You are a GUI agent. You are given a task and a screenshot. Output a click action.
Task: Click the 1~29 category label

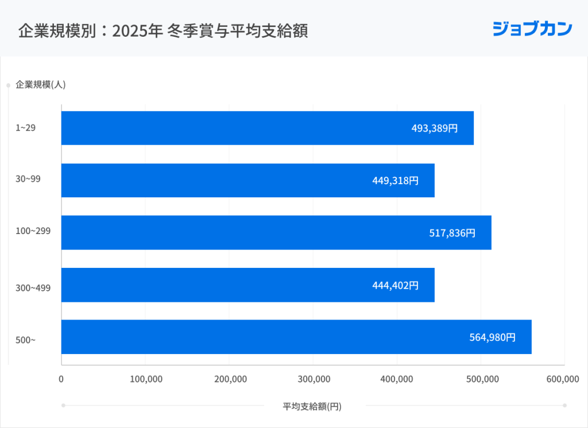click(x=26, y=128)
